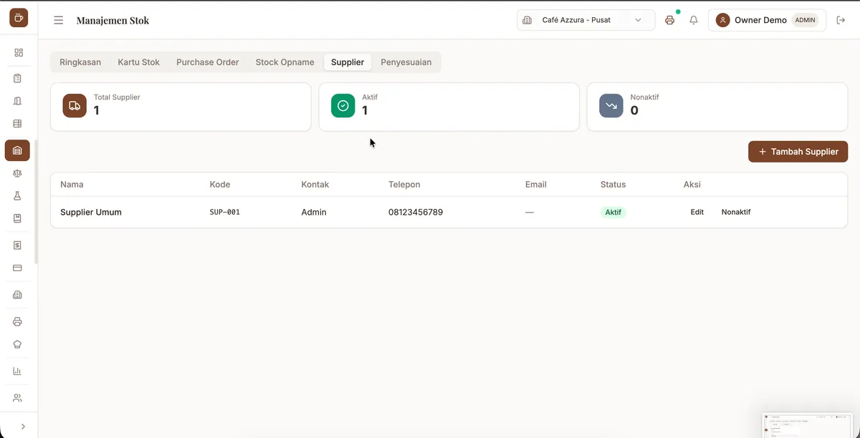860x438 pixels.
Task: Open the bar chart reports icon
Action: pyautogui.click(x=18, y=371)
